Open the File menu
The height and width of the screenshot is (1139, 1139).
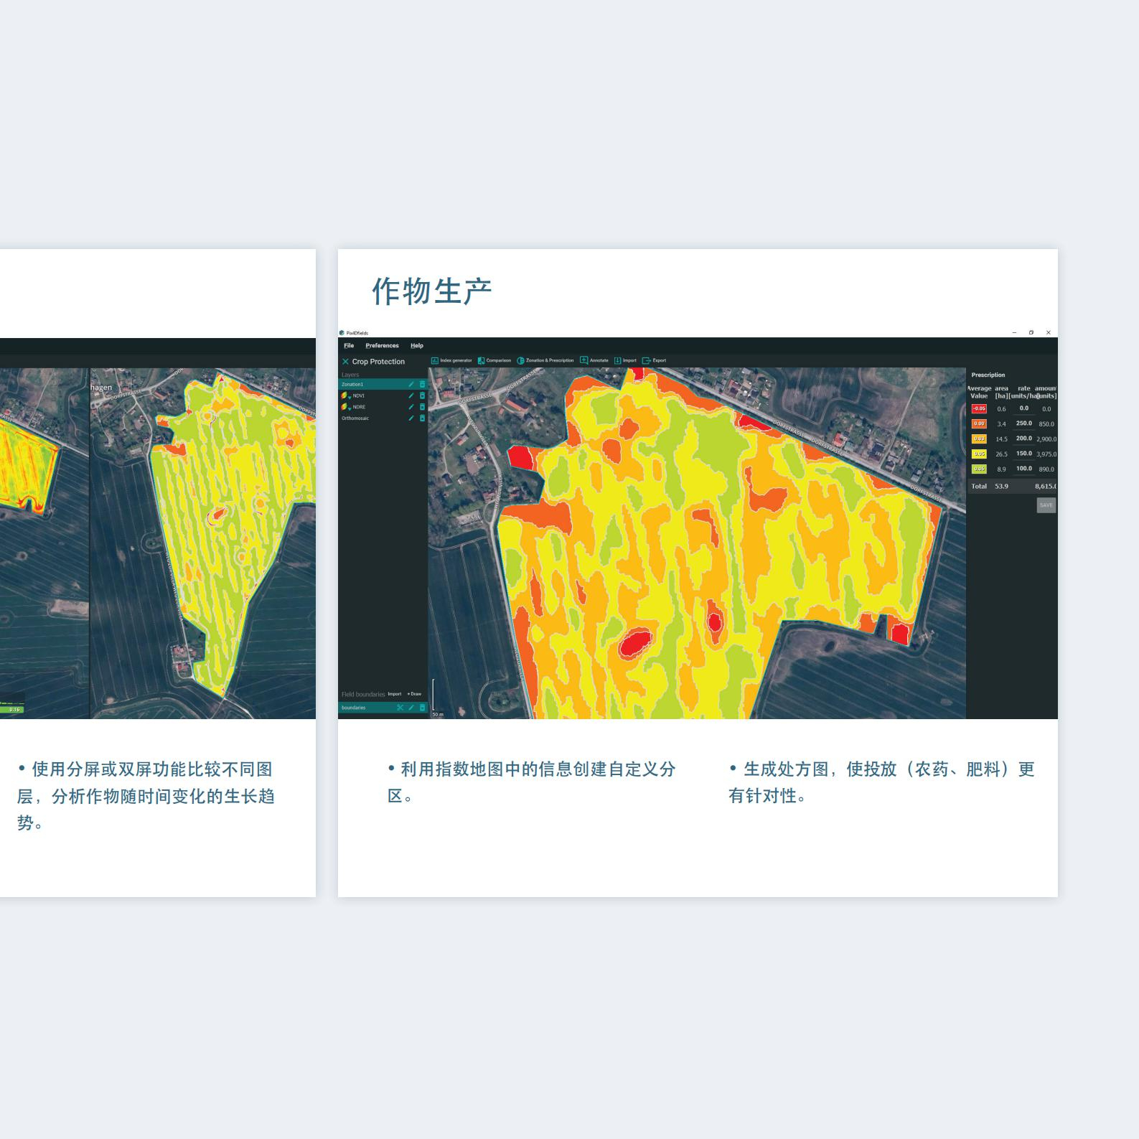pos(349,346)
